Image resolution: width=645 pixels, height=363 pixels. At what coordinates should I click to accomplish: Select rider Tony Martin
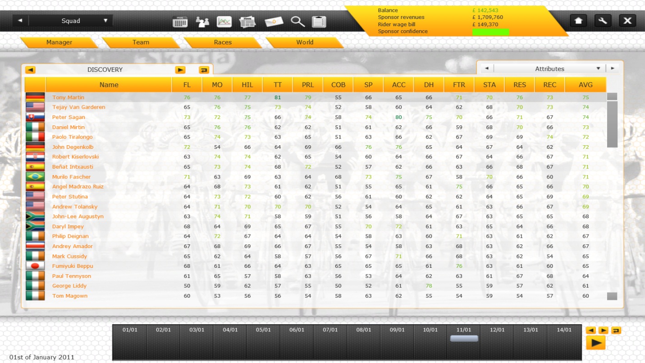[68, 97]
